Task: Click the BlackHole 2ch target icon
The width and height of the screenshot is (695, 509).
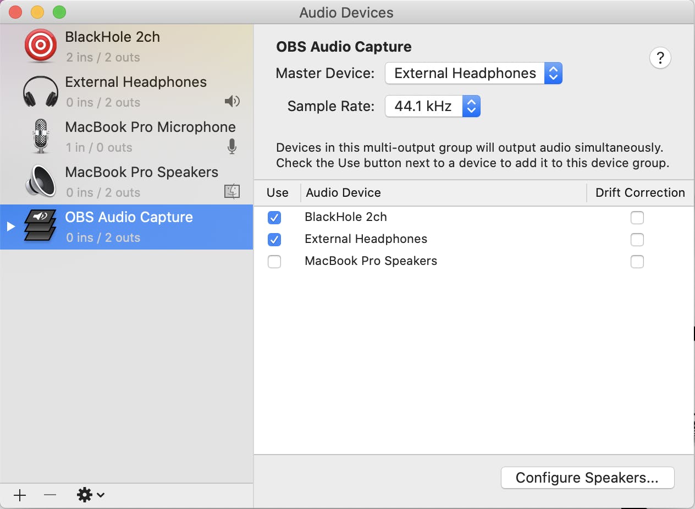Action: (41, 46)
